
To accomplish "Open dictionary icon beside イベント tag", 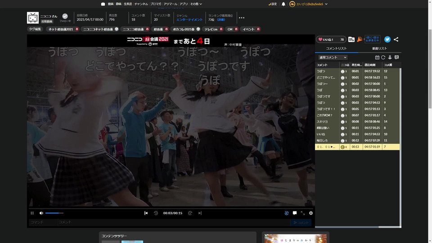I will click(x=258, y=29).
